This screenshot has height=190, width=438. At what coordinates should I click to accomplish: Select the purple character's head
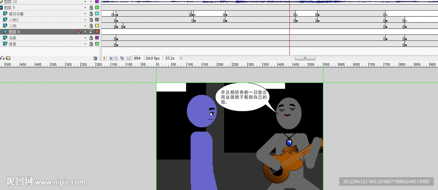point(202,111)
